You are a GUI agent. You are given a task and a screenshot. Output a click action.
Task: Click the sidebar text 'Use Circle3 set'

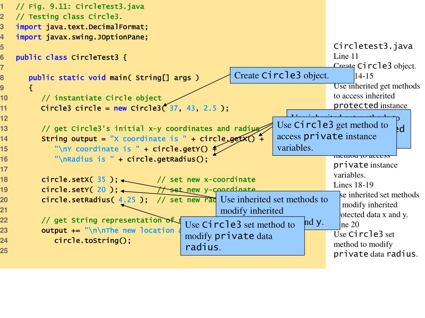tap(364, 234)
